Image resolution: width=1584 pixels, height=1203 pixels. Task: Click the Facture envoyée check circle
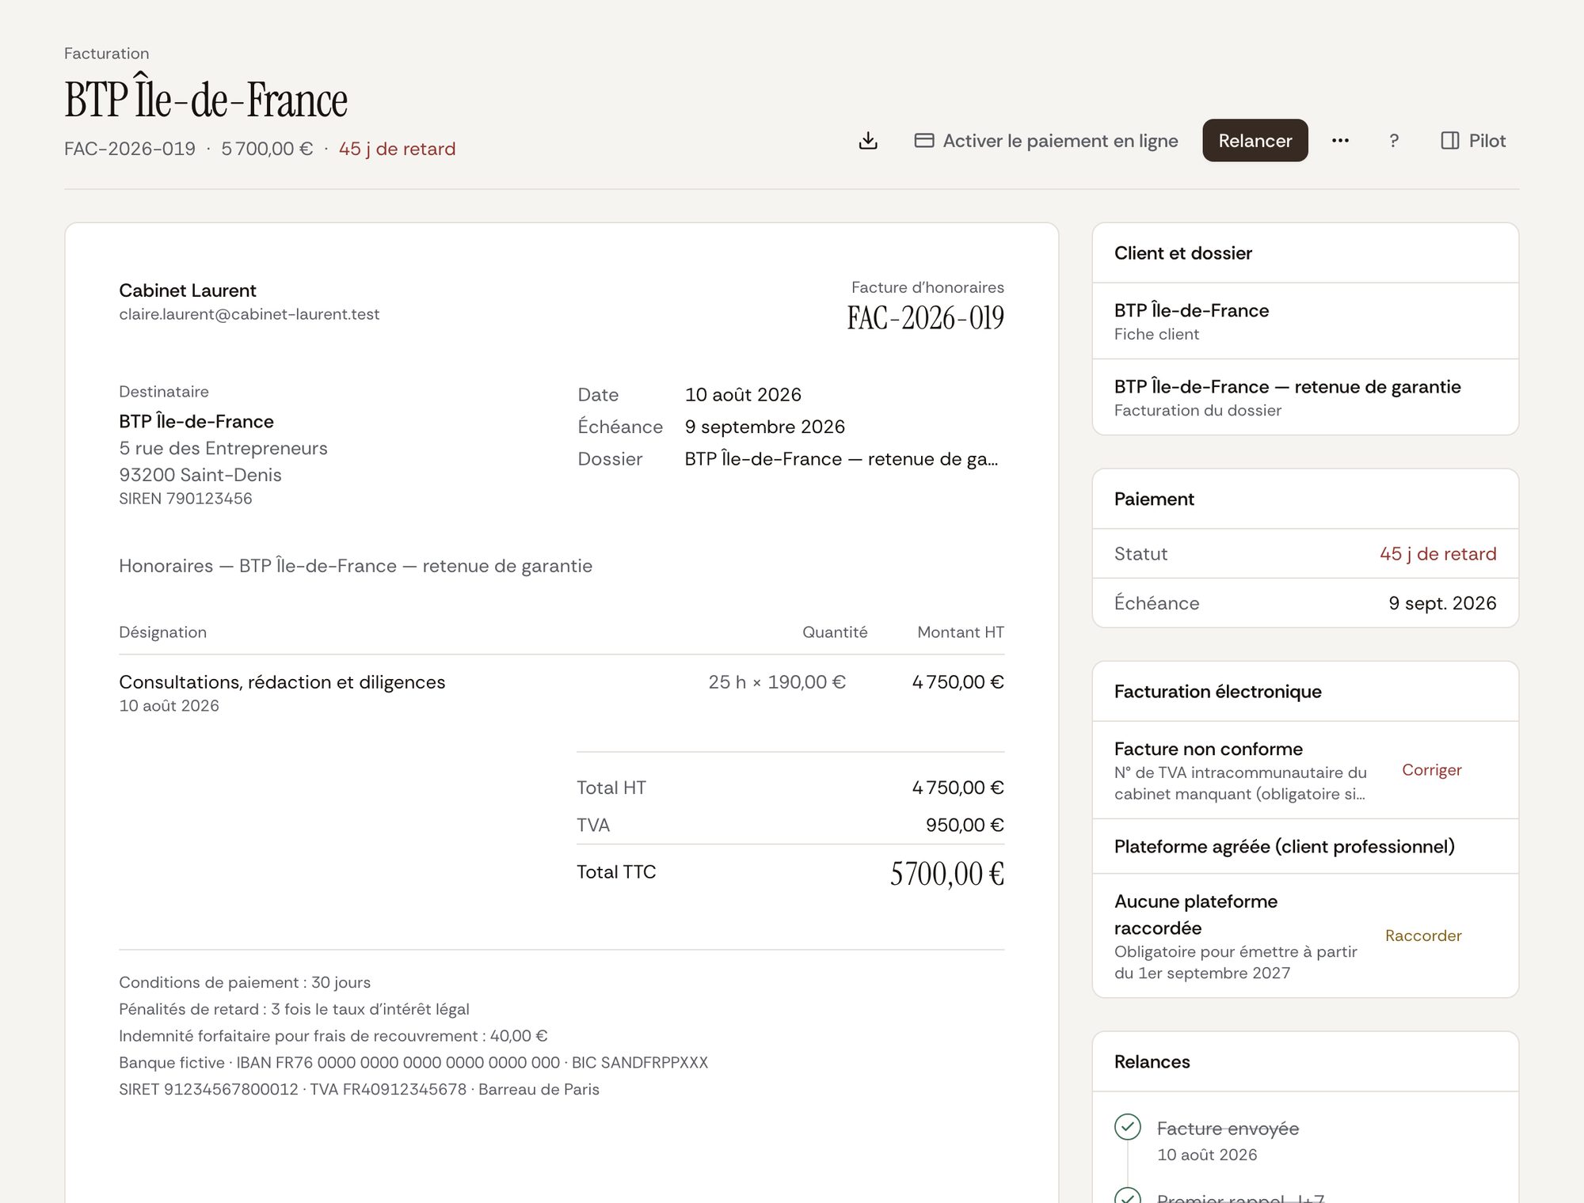1127,1126
